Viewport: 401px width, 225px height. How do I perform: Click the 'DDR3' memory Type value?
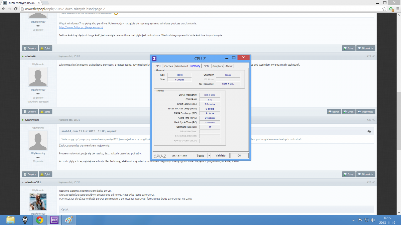179,75
